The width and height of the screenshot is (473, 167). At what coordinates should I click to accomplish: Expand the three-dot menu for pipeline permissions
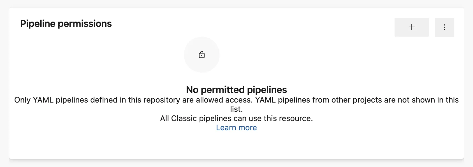(444, 27)
